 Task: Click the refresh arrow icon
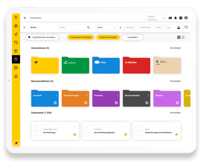186,27
